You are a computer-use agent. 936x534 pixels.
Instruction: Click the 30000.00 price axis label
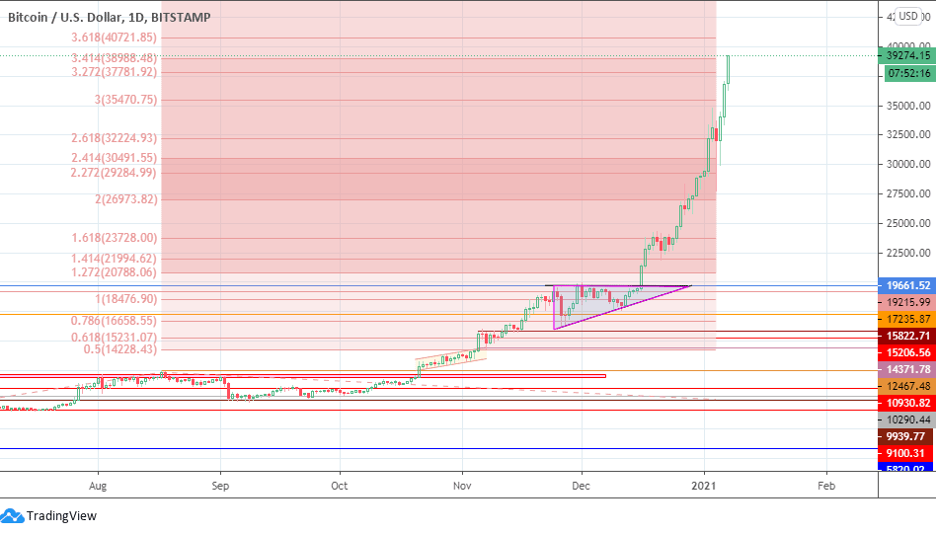908,164
